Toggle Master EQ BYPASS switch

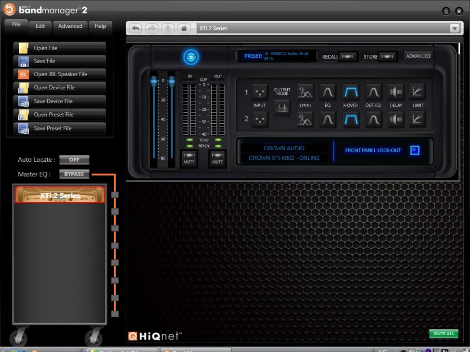coord(74,174)
